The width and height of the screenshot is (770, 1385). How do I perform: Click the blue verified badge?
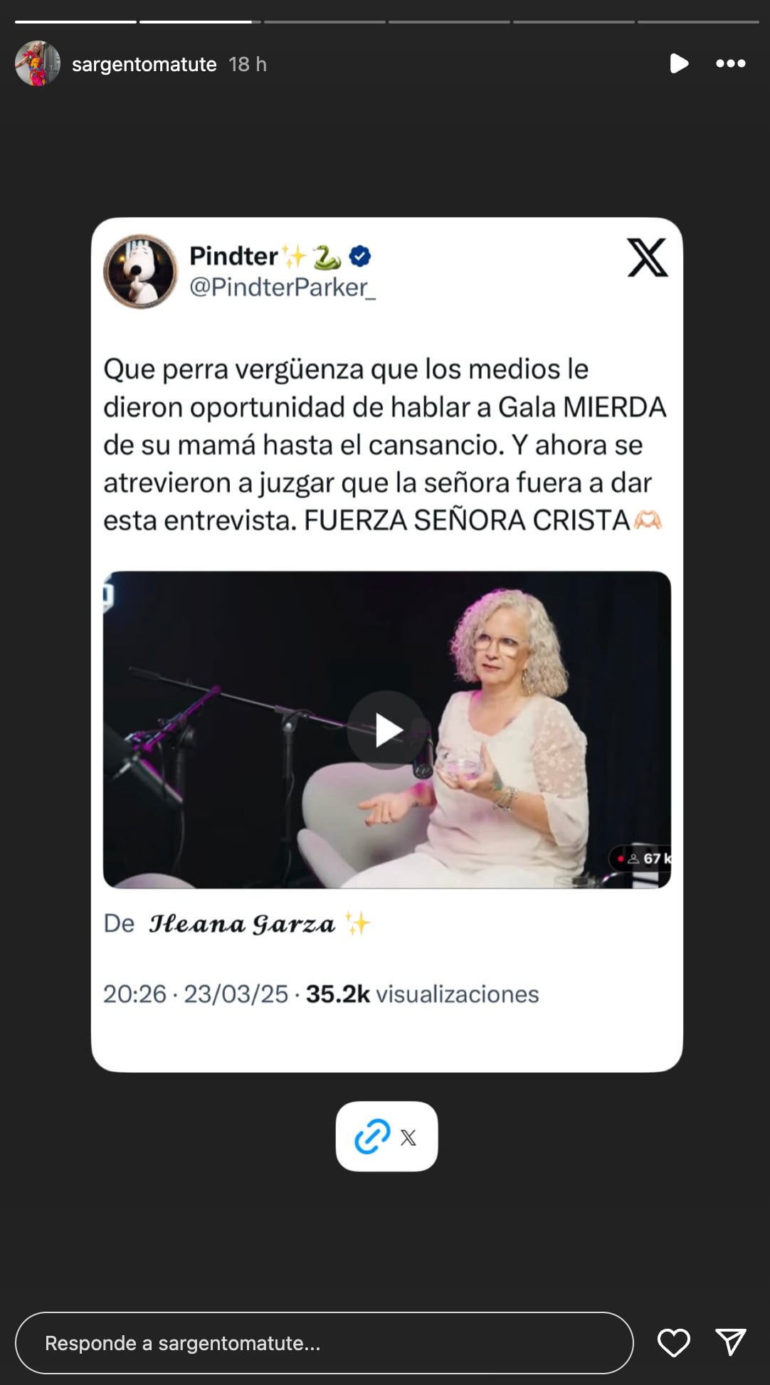pyautogui.click(x=360, y=256)
